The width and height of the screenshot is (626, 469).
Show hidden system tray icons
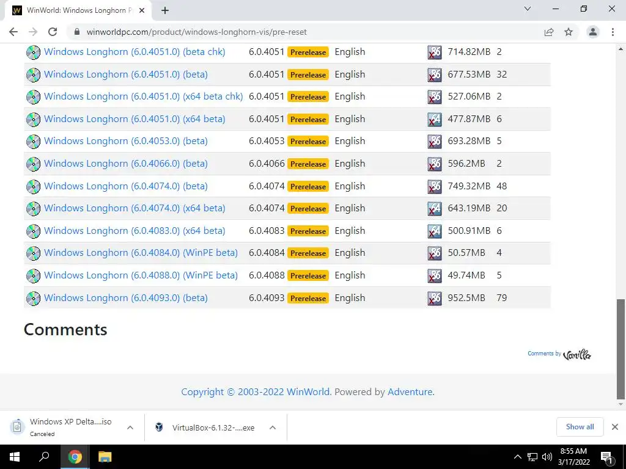click(517, 457)
